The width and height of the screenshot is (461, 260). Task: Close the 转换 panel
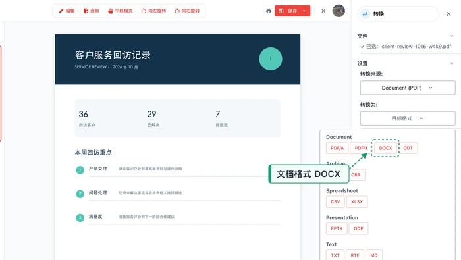coord(448,14)
